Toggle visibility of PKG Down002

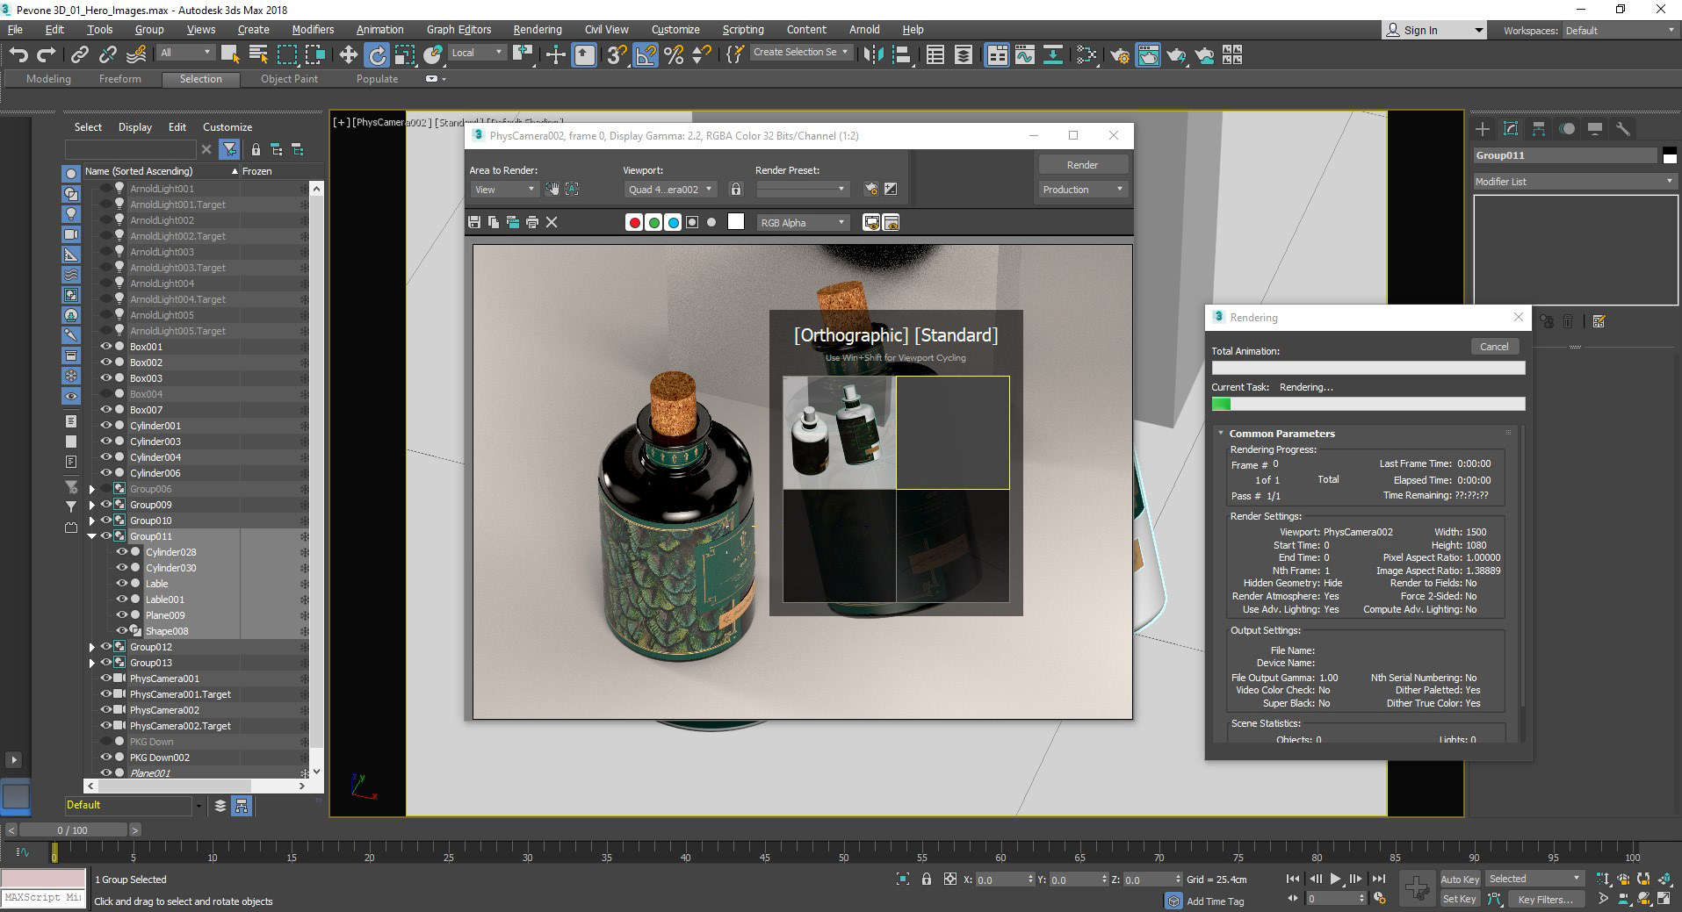106,758
